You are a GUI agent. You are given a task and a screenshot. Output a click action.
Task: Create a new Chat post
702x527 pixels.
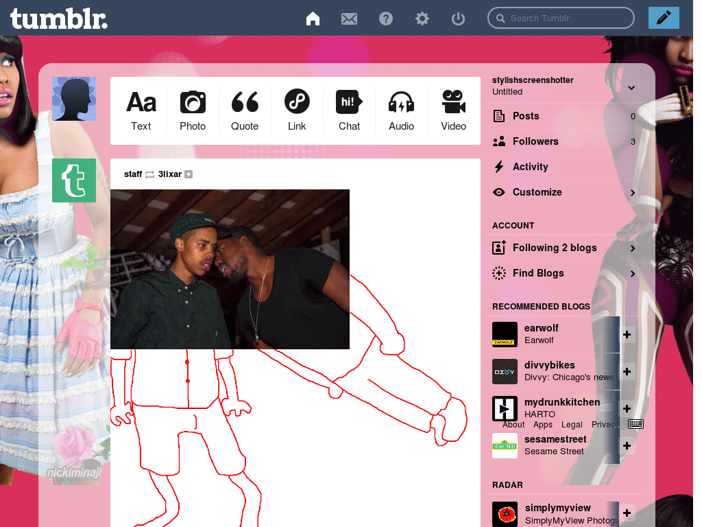pyautogui.click(x=349, y=110)
